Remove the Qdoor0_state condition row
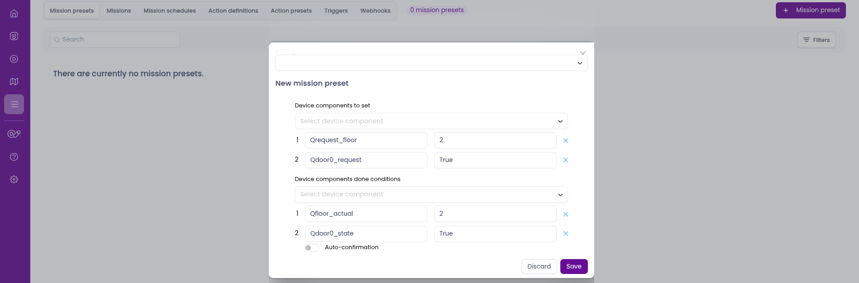Screen dimensions: 859x283 pos(565,234)
